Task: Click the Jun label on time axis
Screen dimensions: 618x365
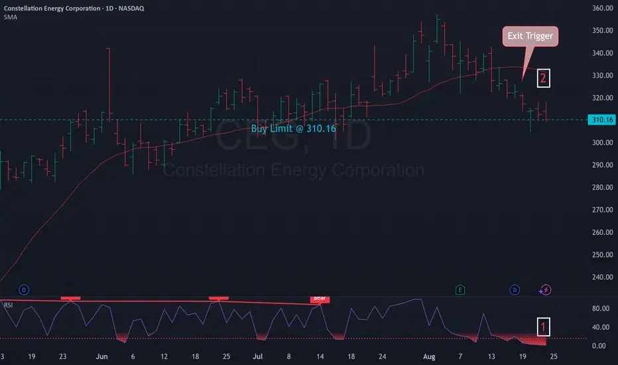Action: point(101,357)
